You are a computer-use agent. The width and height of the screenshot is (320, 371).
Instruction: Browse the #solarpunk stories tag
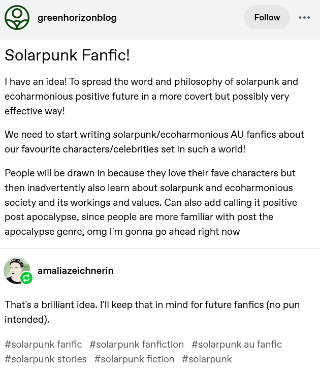46,359
